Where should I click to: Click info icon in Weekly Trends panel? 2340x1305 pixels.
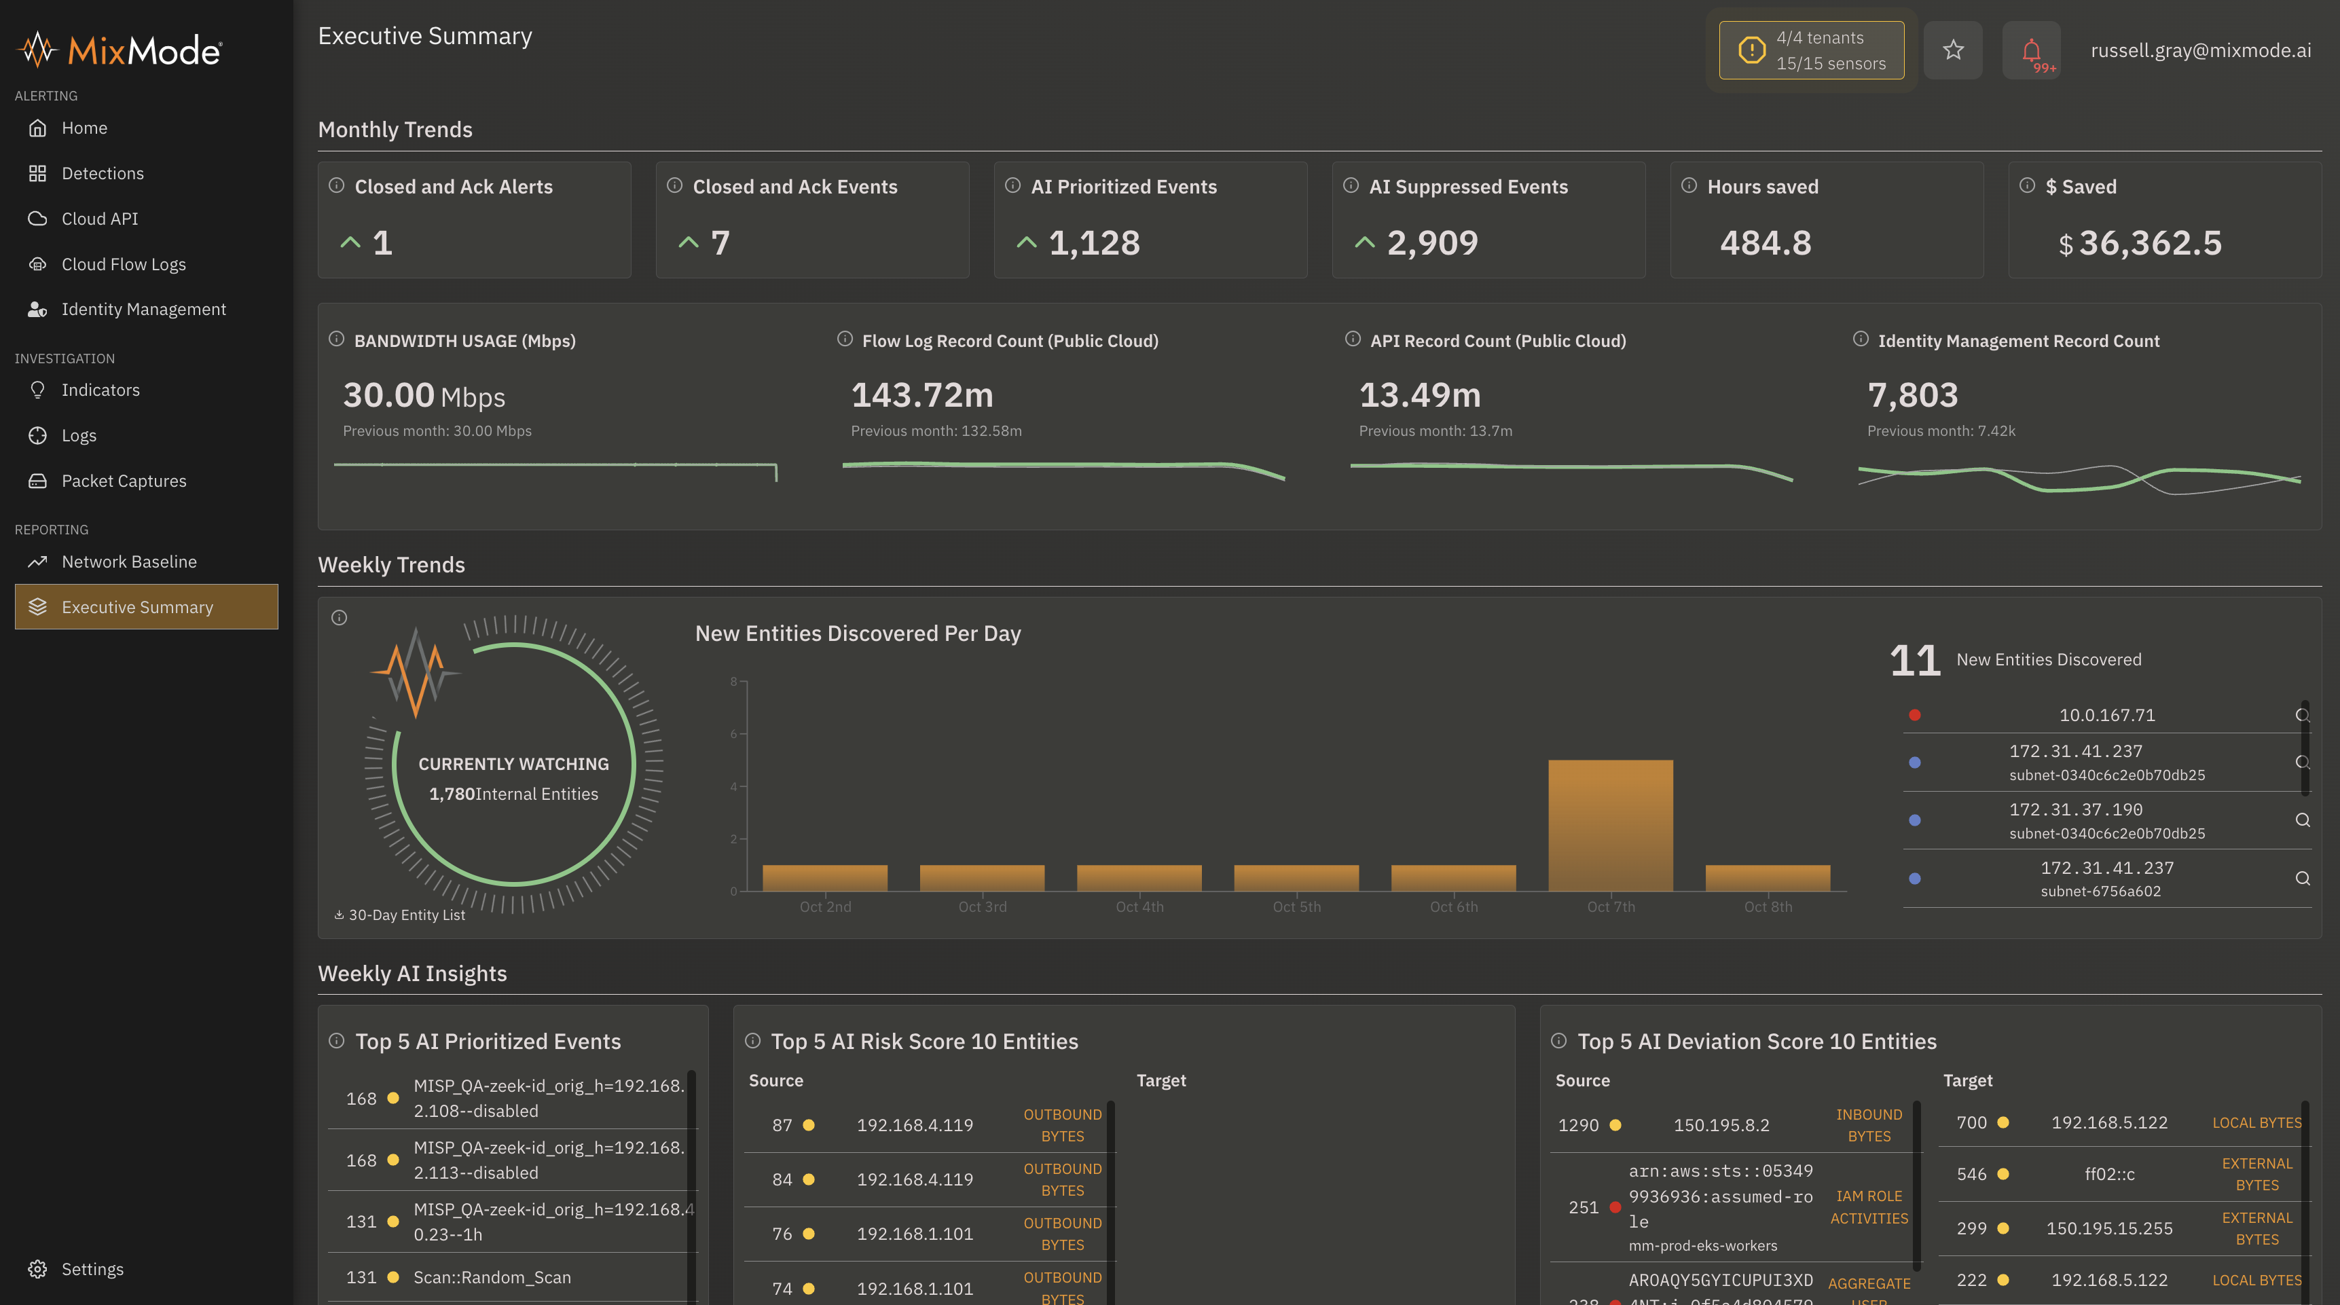coord(339,618)
